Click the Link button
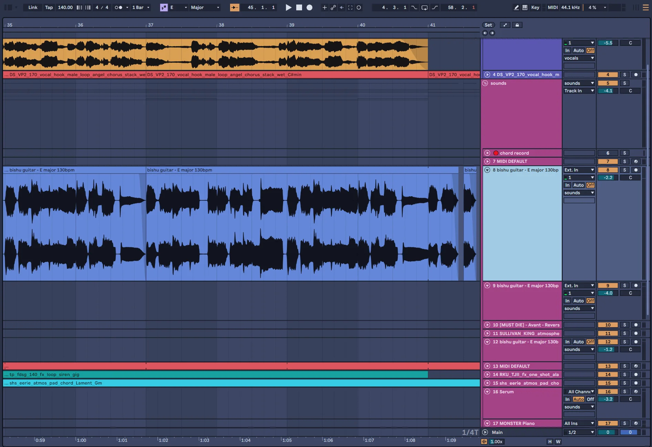The height and width of the screenshot is (447, 652). pyautogui.click(x=33, y=8)
